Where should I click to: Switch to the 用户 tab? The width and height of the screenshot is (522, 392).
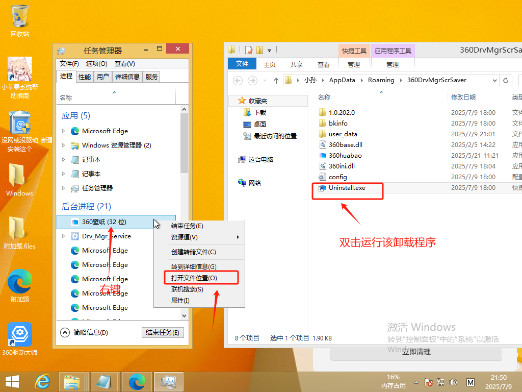pyautogui.click(x=103, y=77)
